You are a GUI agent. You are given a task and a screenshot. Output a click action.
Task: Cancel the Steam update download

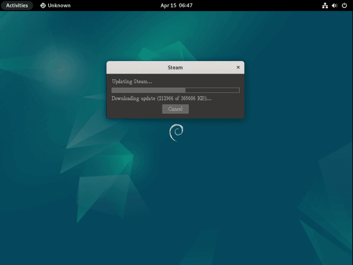click(x=175, y=109)
